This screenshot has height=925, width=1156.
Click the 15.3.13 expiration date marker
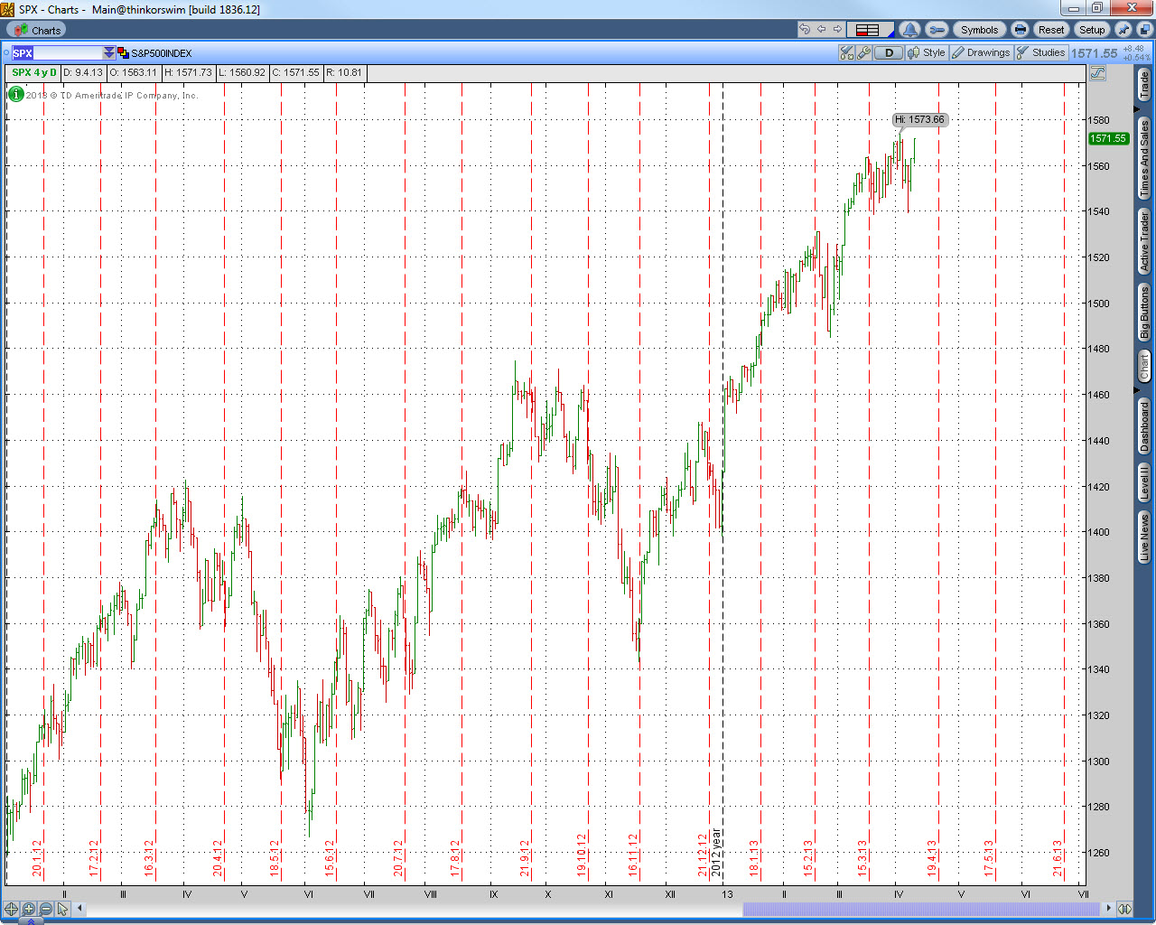point(862,858)
